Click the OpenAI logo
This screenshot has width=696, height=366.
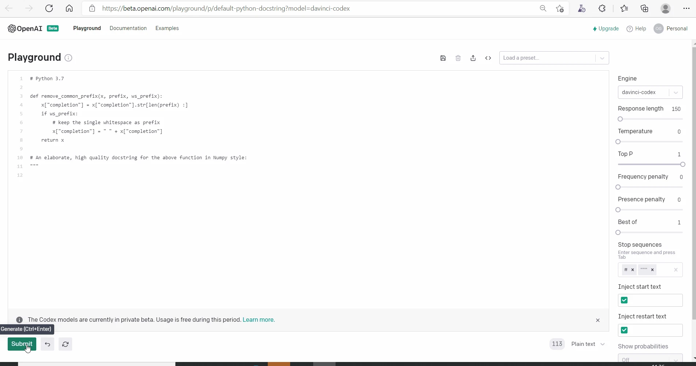pos(25,29)
